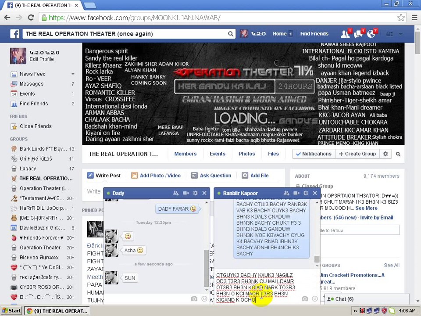Viewport: 421px width, 316px height.
Task: Expand the Chat (6) sidebar tab
Action: (367, 299)
